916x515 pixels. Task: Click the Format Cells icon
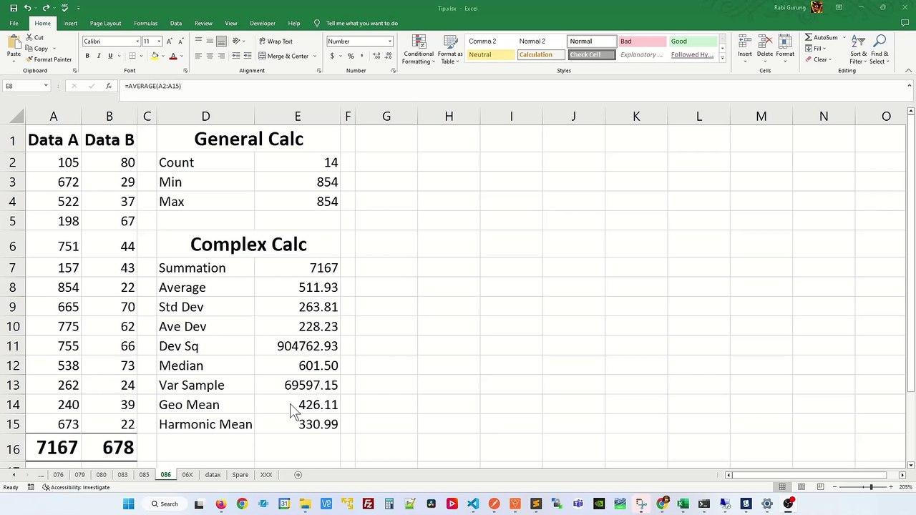tap(785, 42)
